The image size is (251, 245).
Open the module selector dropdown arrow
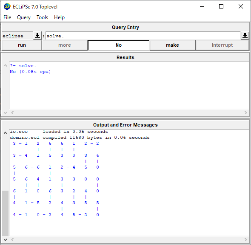click(37, 36)
